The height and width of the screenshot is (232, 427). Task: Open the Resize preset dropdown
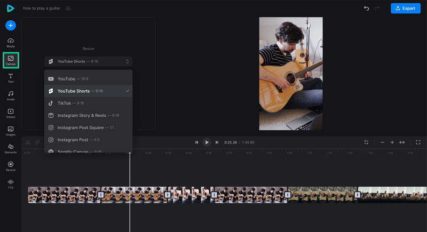coord(88,61)
